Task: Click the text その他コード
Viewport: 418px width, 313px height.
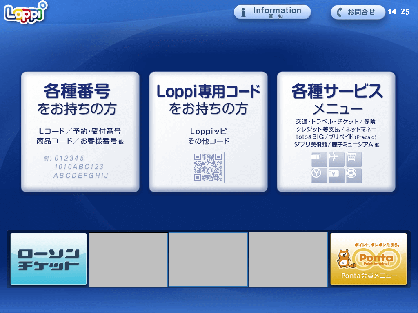Action: coord(208,141)
